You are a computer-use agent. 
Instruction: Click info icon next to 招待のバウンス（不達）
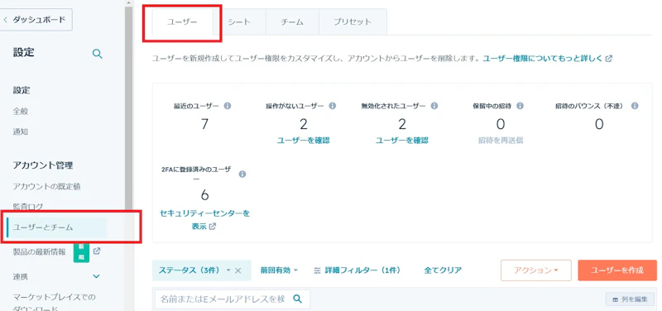click(x=634, y=106)
